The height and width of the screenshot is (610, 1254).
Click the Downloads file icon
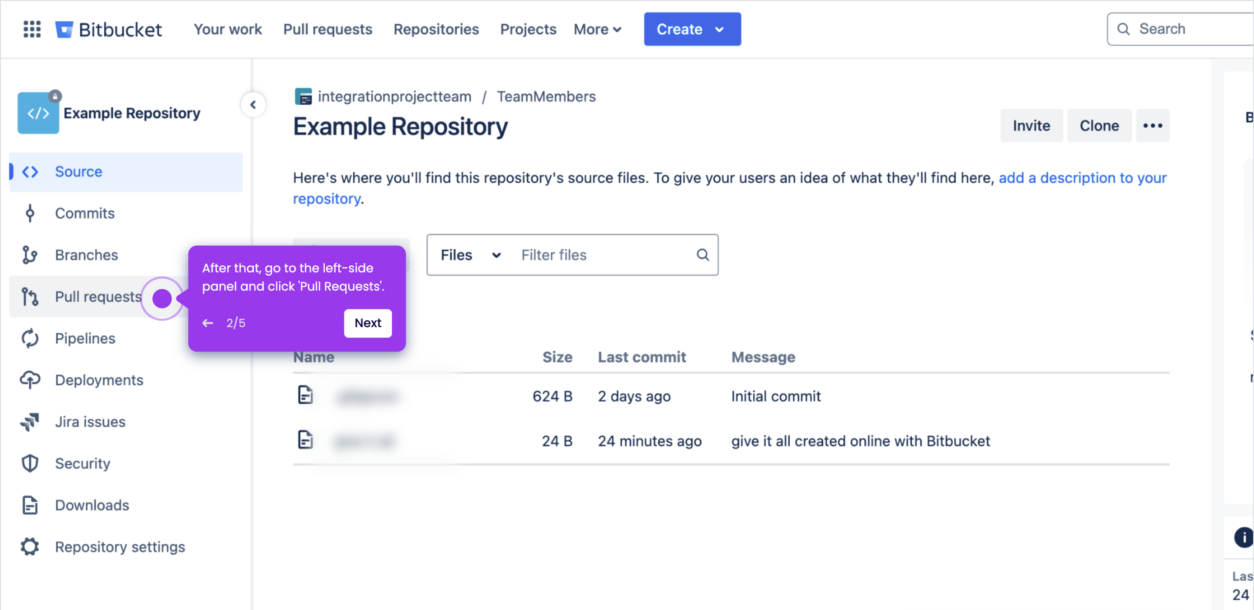30,506
